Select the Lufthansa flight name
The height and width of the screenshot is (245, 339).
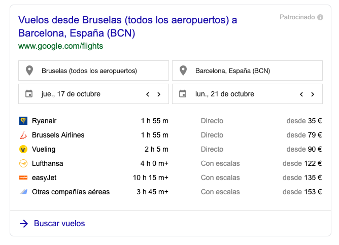pyautogui.click(x=48, y=163)
